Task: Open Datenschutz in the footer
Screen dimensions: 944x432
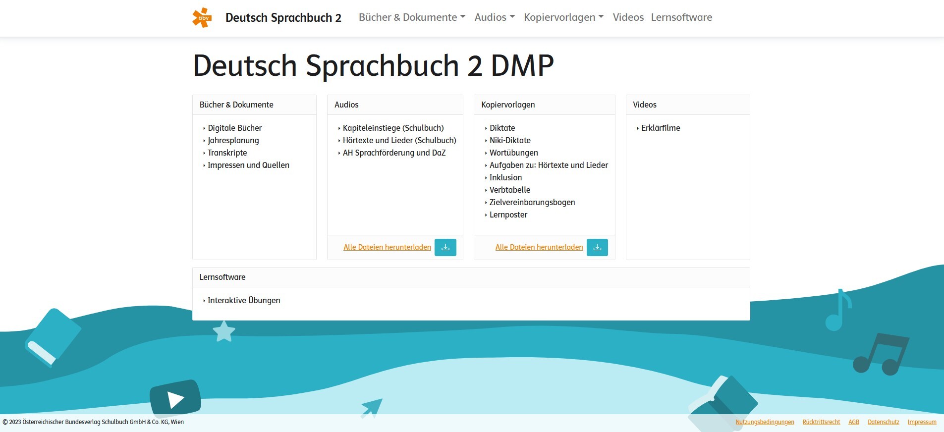Action: pos(883,422)
